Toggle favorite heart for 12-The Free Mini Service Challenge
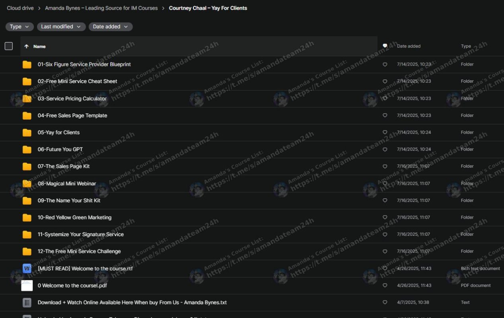Viewport: 504px width, 318px height. coord(385,252)
